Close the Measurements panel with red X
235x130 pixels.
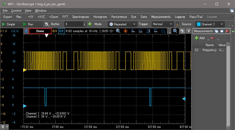tap(227, 31)
